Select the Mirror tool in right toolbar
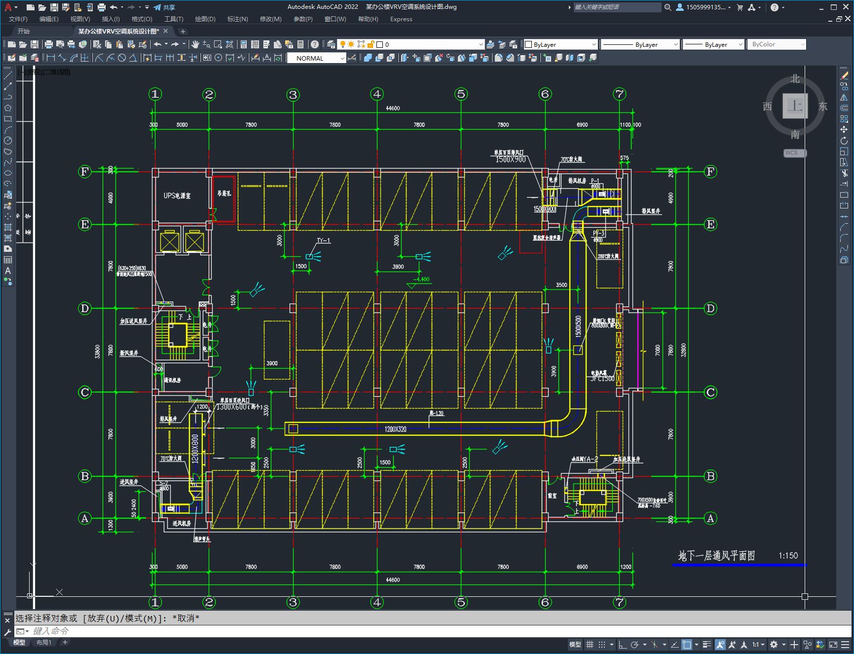Screen dimensions: 854x654 [x=844, y=97]
